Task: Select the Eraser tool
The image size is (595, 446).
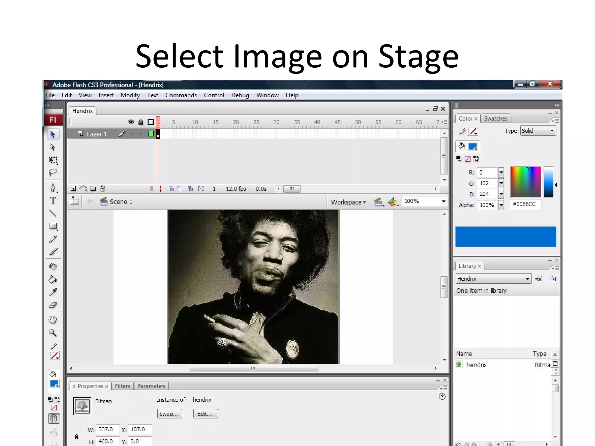Action: click(x=53, y=305)
